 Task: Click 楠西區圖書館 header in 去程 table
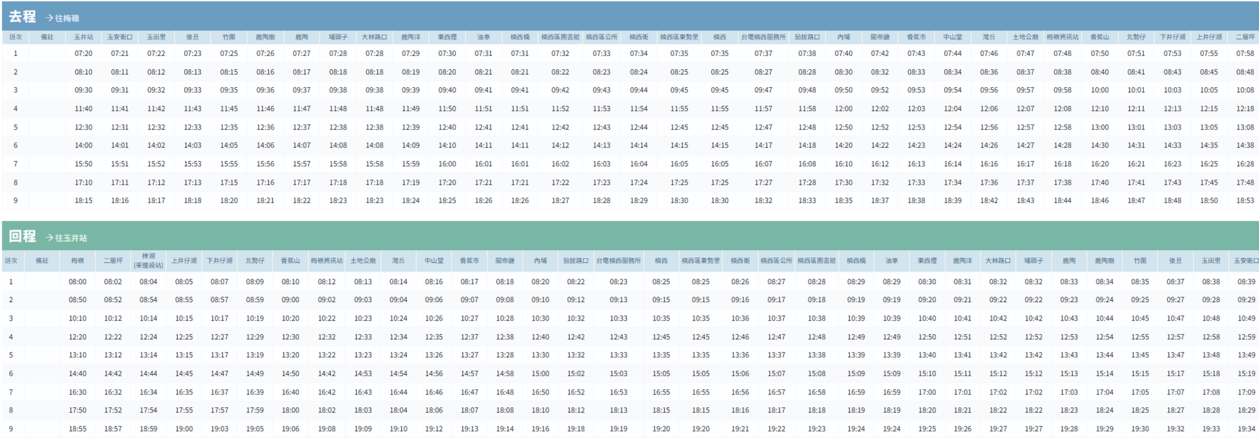pyautogui.click(x=560, y=37)
